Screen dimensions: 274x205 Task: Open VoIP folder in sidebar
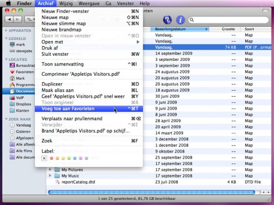(17, 98)
